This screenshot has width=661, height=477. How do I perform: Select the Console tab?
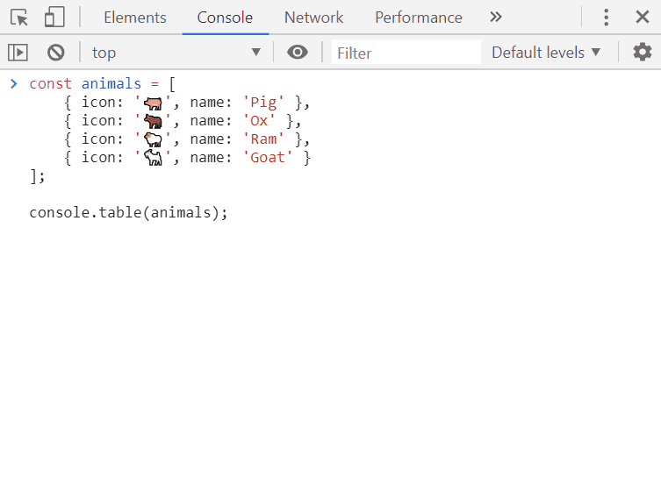coord(225,18)
